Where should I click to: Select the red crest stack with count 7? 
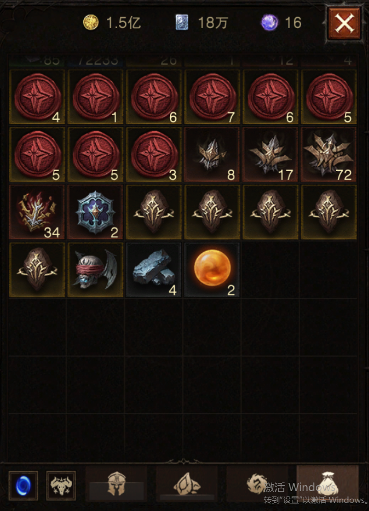click(x=212, y=97)
